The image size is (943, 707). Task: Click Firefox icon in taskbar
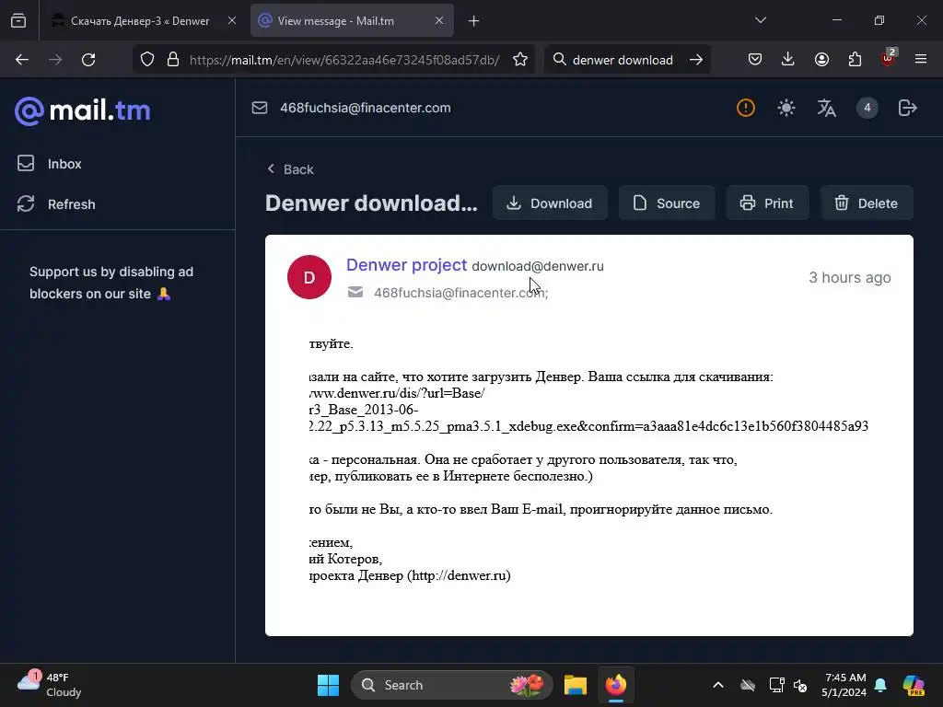coord(616,685)
